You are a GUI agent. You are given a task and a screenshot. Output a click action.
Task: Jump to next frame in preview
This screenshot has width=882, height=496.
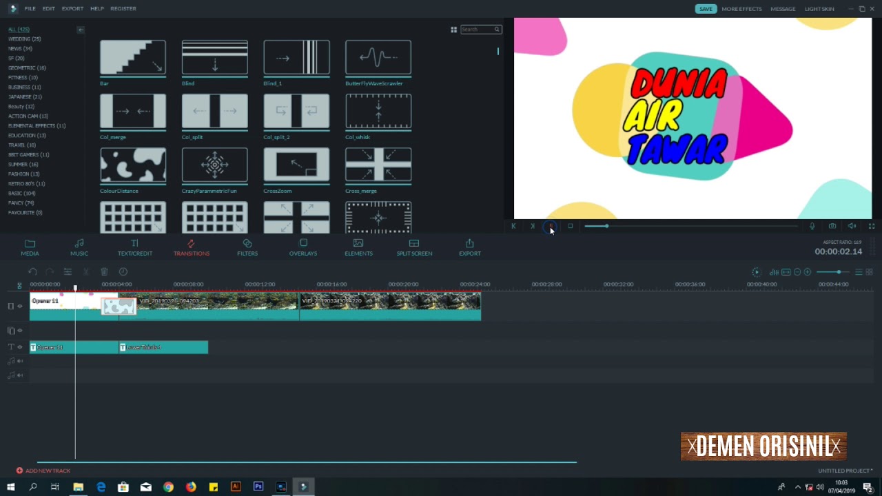pos(532,226)
